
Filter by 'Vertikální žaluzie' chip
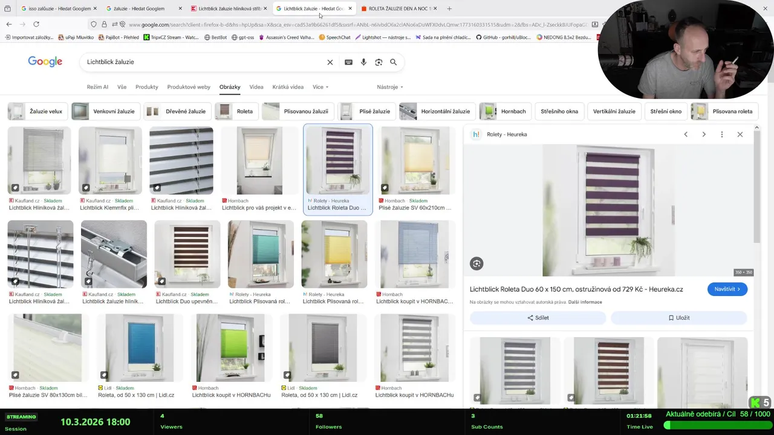click(x=614, y=111)
